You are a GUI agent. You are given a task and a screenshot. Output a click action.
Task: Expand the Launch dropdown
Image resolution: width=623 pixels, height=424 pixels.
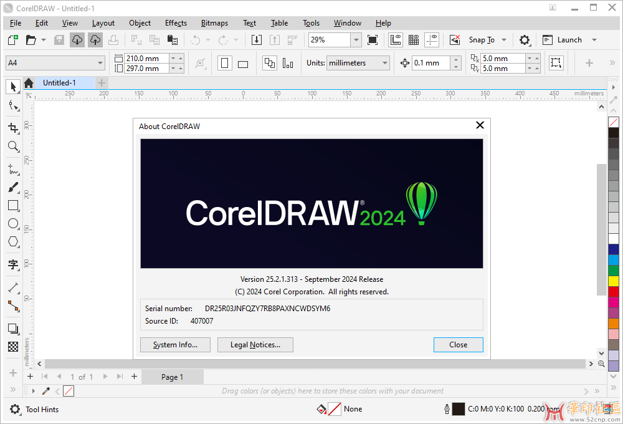(594, 40)
